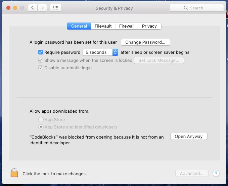Focus the Search input field
This screenshot has width=228, height=186.
(x=196, y=8)
